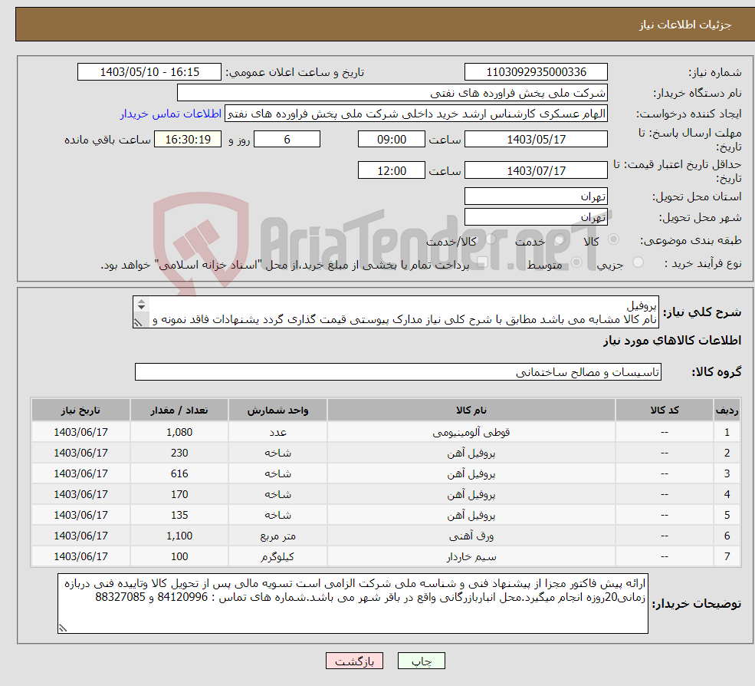Click the description box resize handle
Viewport: 755px width, 686px height.
pos(138,322)
